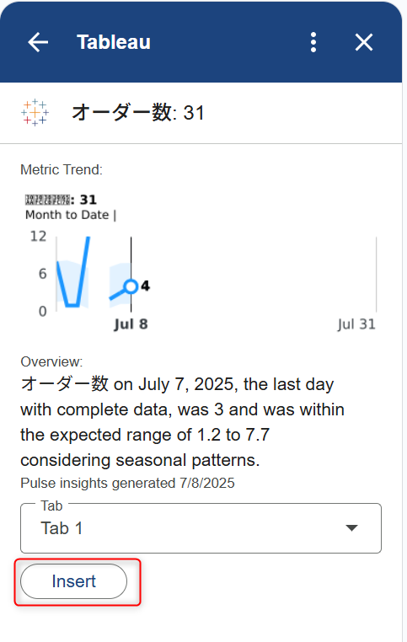Click the オーダー数: 31 metric heading
This screenshot has width=407, height=642.
[138, 112]
